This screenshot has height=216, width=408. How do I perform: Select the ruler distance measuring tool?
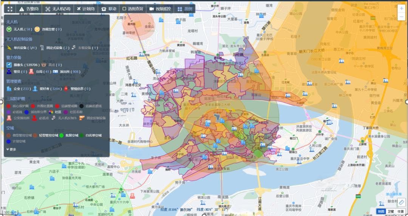coord(401,202)
